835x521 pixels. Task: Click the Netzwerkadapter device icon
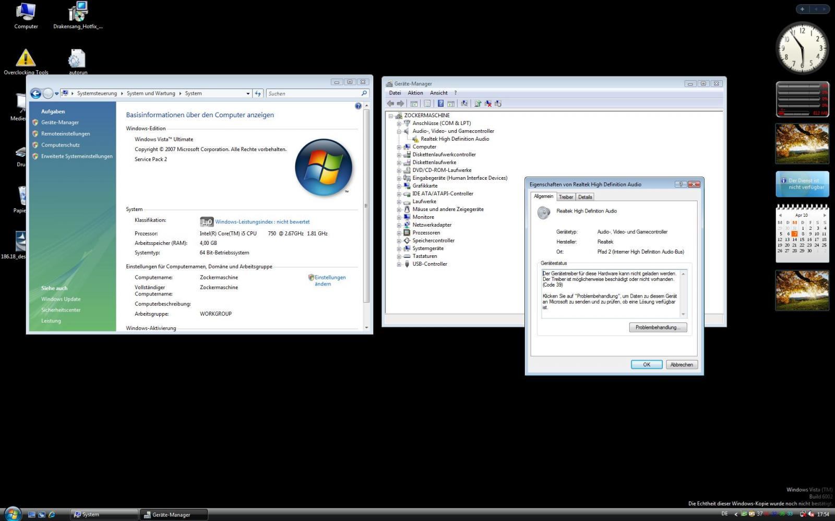(407, 225)
